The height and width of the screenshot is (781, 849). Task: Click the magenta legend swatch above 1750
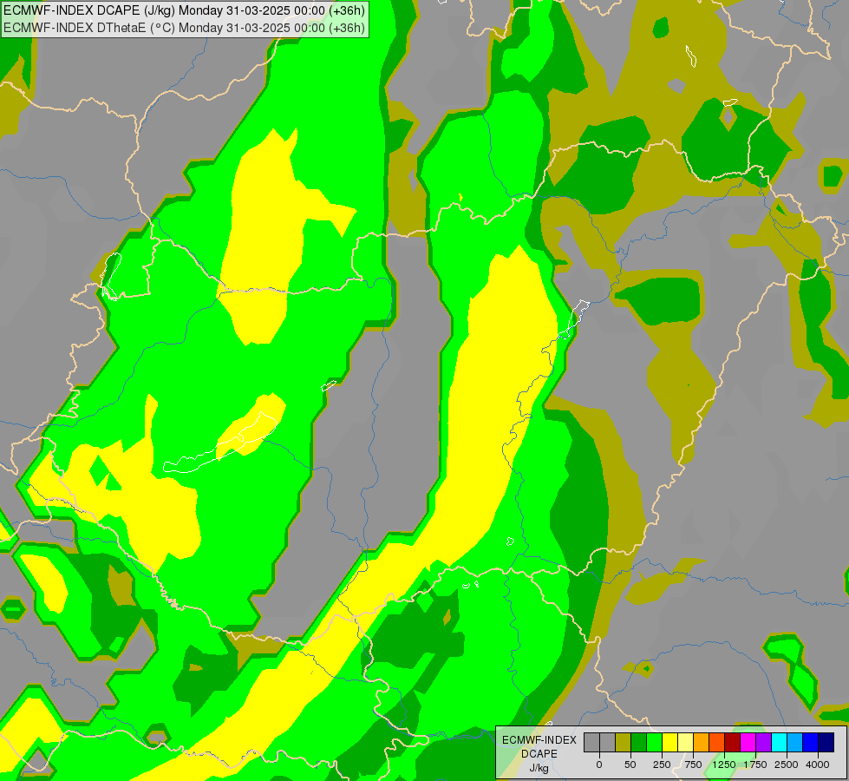coord(748,742)
